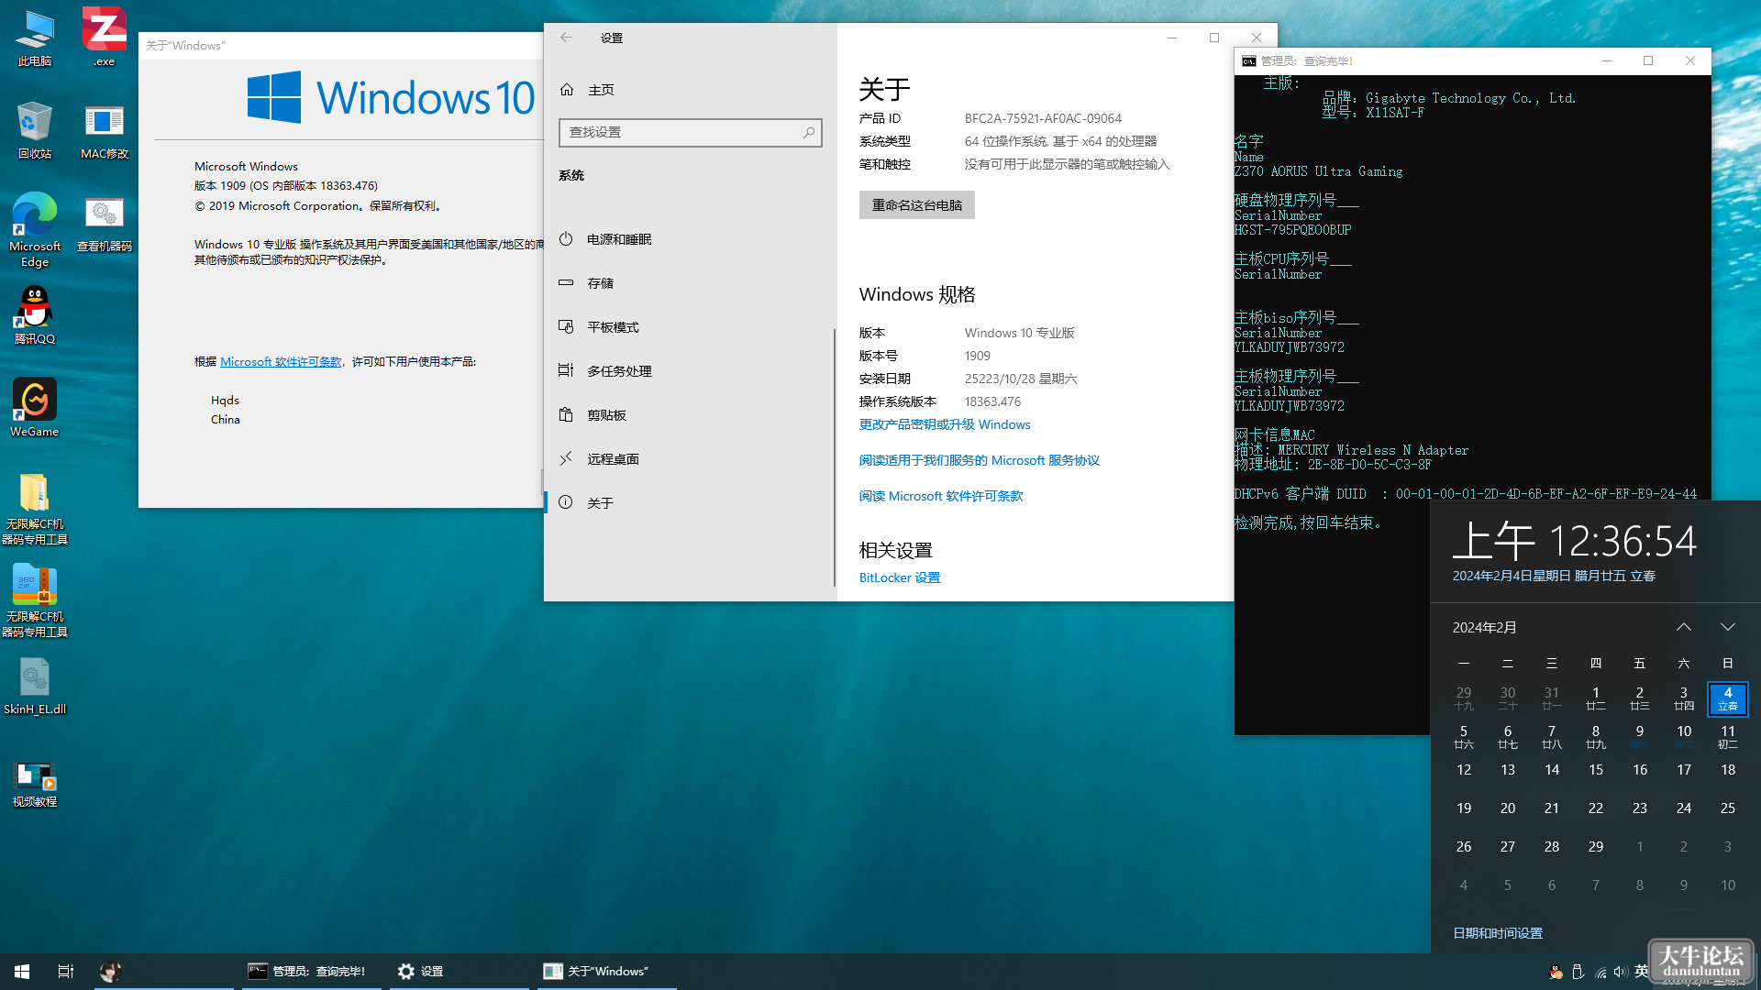This screenshot has height=990, width=1761.
Task: Click the volume icon in system tray
Action: point(1620,972)
